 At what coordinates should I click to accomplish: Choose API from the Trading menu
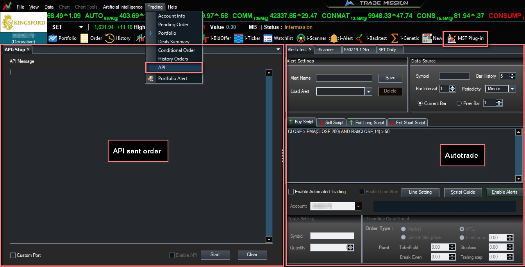174,68
